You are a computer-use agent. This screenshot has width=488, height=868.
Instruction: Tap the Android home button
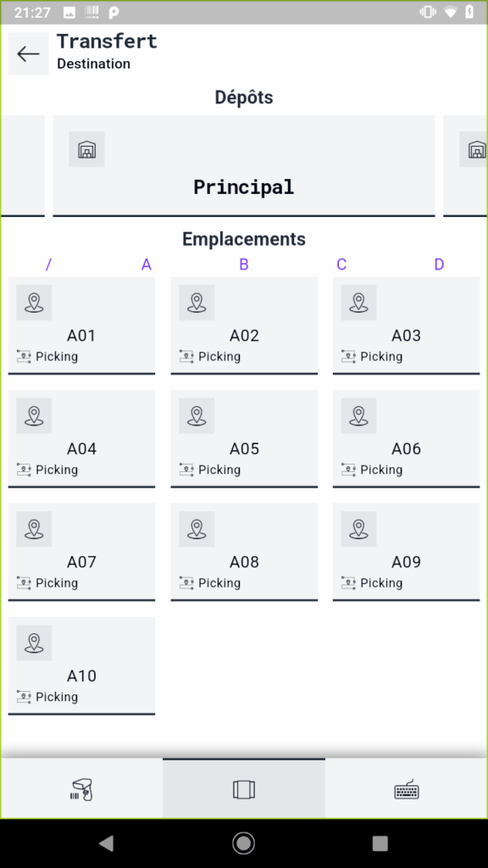pos(243,843)
